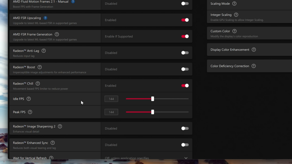Open help icon for Radeon Chill
The height and width of the screenshot is (164, 292).
coord(38,83)
